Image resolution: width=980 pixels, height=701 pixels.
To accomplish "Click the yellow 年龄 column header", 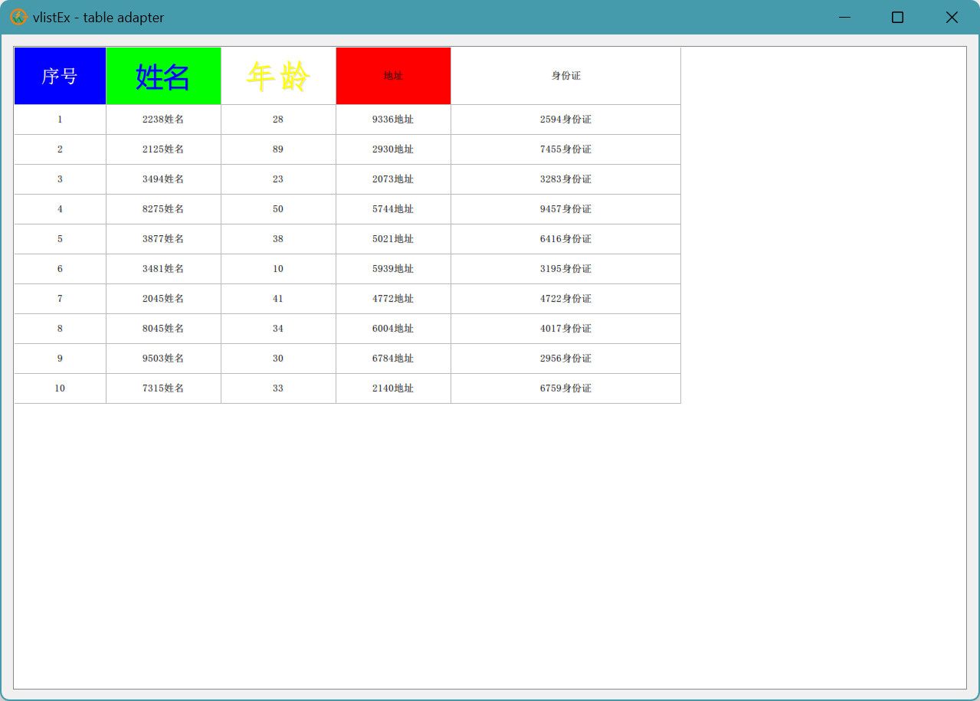I will 278,76.
